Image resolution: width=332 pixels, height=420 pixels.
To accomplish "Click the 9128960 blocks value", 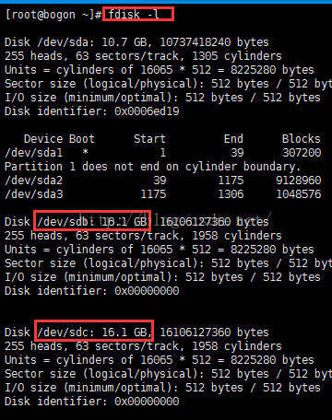I will (x=299, y=181).
